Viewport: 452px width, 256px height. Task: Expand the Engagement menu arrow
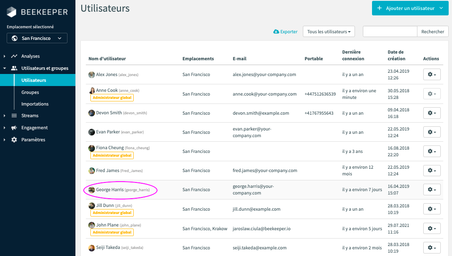(x=4, y=128)
